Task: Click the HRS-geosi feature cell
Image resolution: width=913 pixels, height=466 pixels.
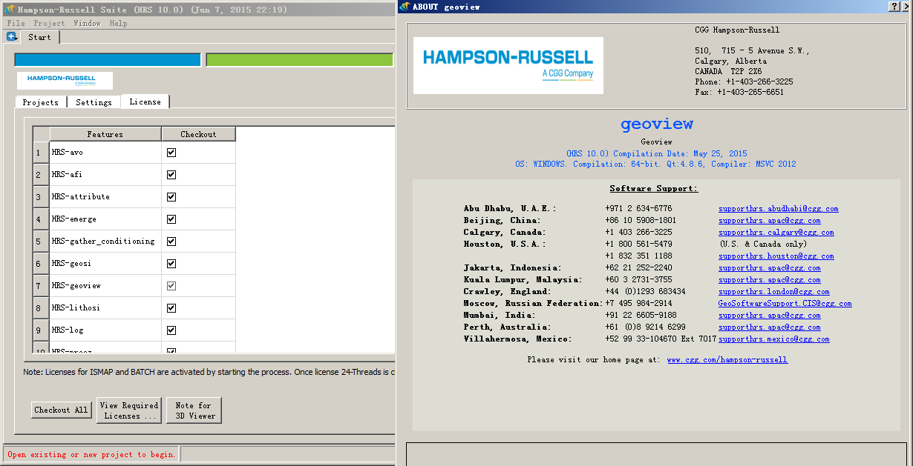Action: (x=105, y=264)
